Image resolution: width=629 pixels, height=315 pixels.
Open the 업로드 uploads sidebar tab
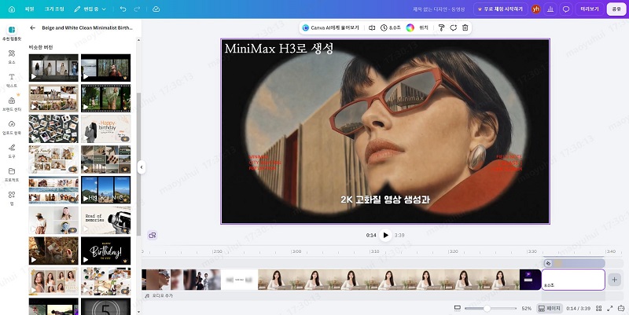(x=12, y=127)
